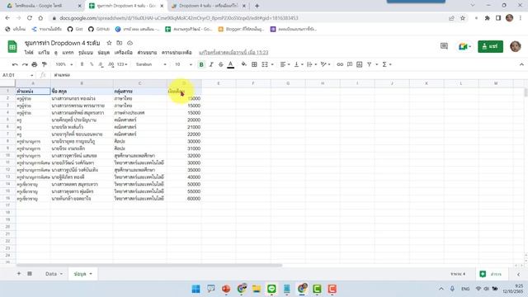Viewport: 528px width, 297px height.
Task: Open the zoom level 100% dropdown
Action: (x=64, y=64)
